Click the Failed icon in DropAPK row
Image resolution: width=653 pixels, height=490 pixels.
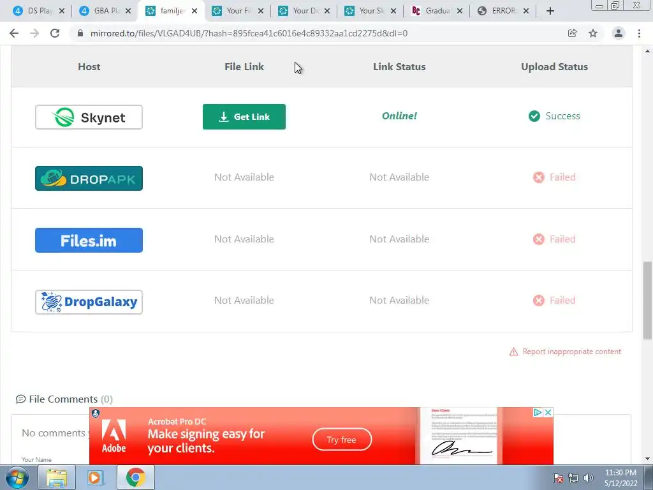point(539,177)
